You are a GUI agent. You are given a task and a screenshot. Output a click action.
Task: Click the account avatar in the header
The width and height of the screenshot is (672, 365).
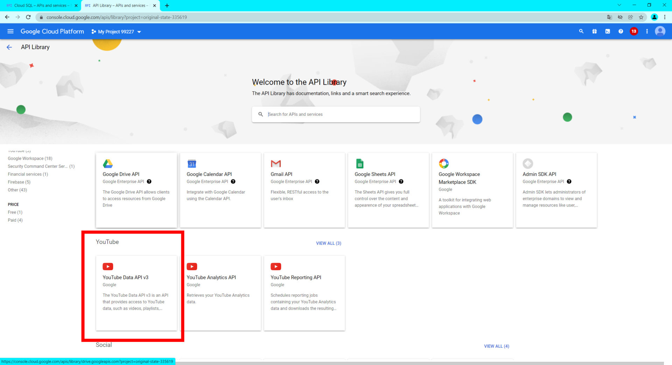pos(660,31)
